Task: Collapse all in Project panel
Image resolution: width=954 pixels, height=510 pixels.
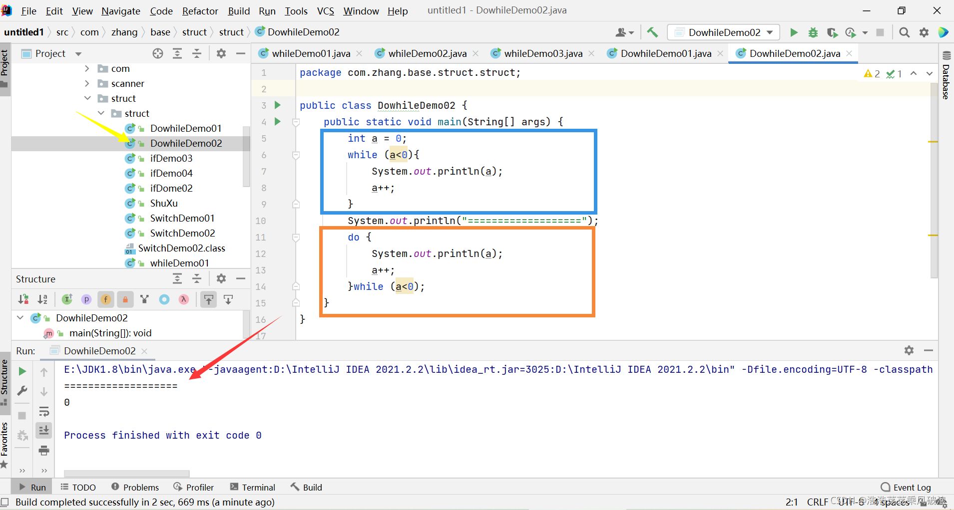Action: (x=197, y=53)
